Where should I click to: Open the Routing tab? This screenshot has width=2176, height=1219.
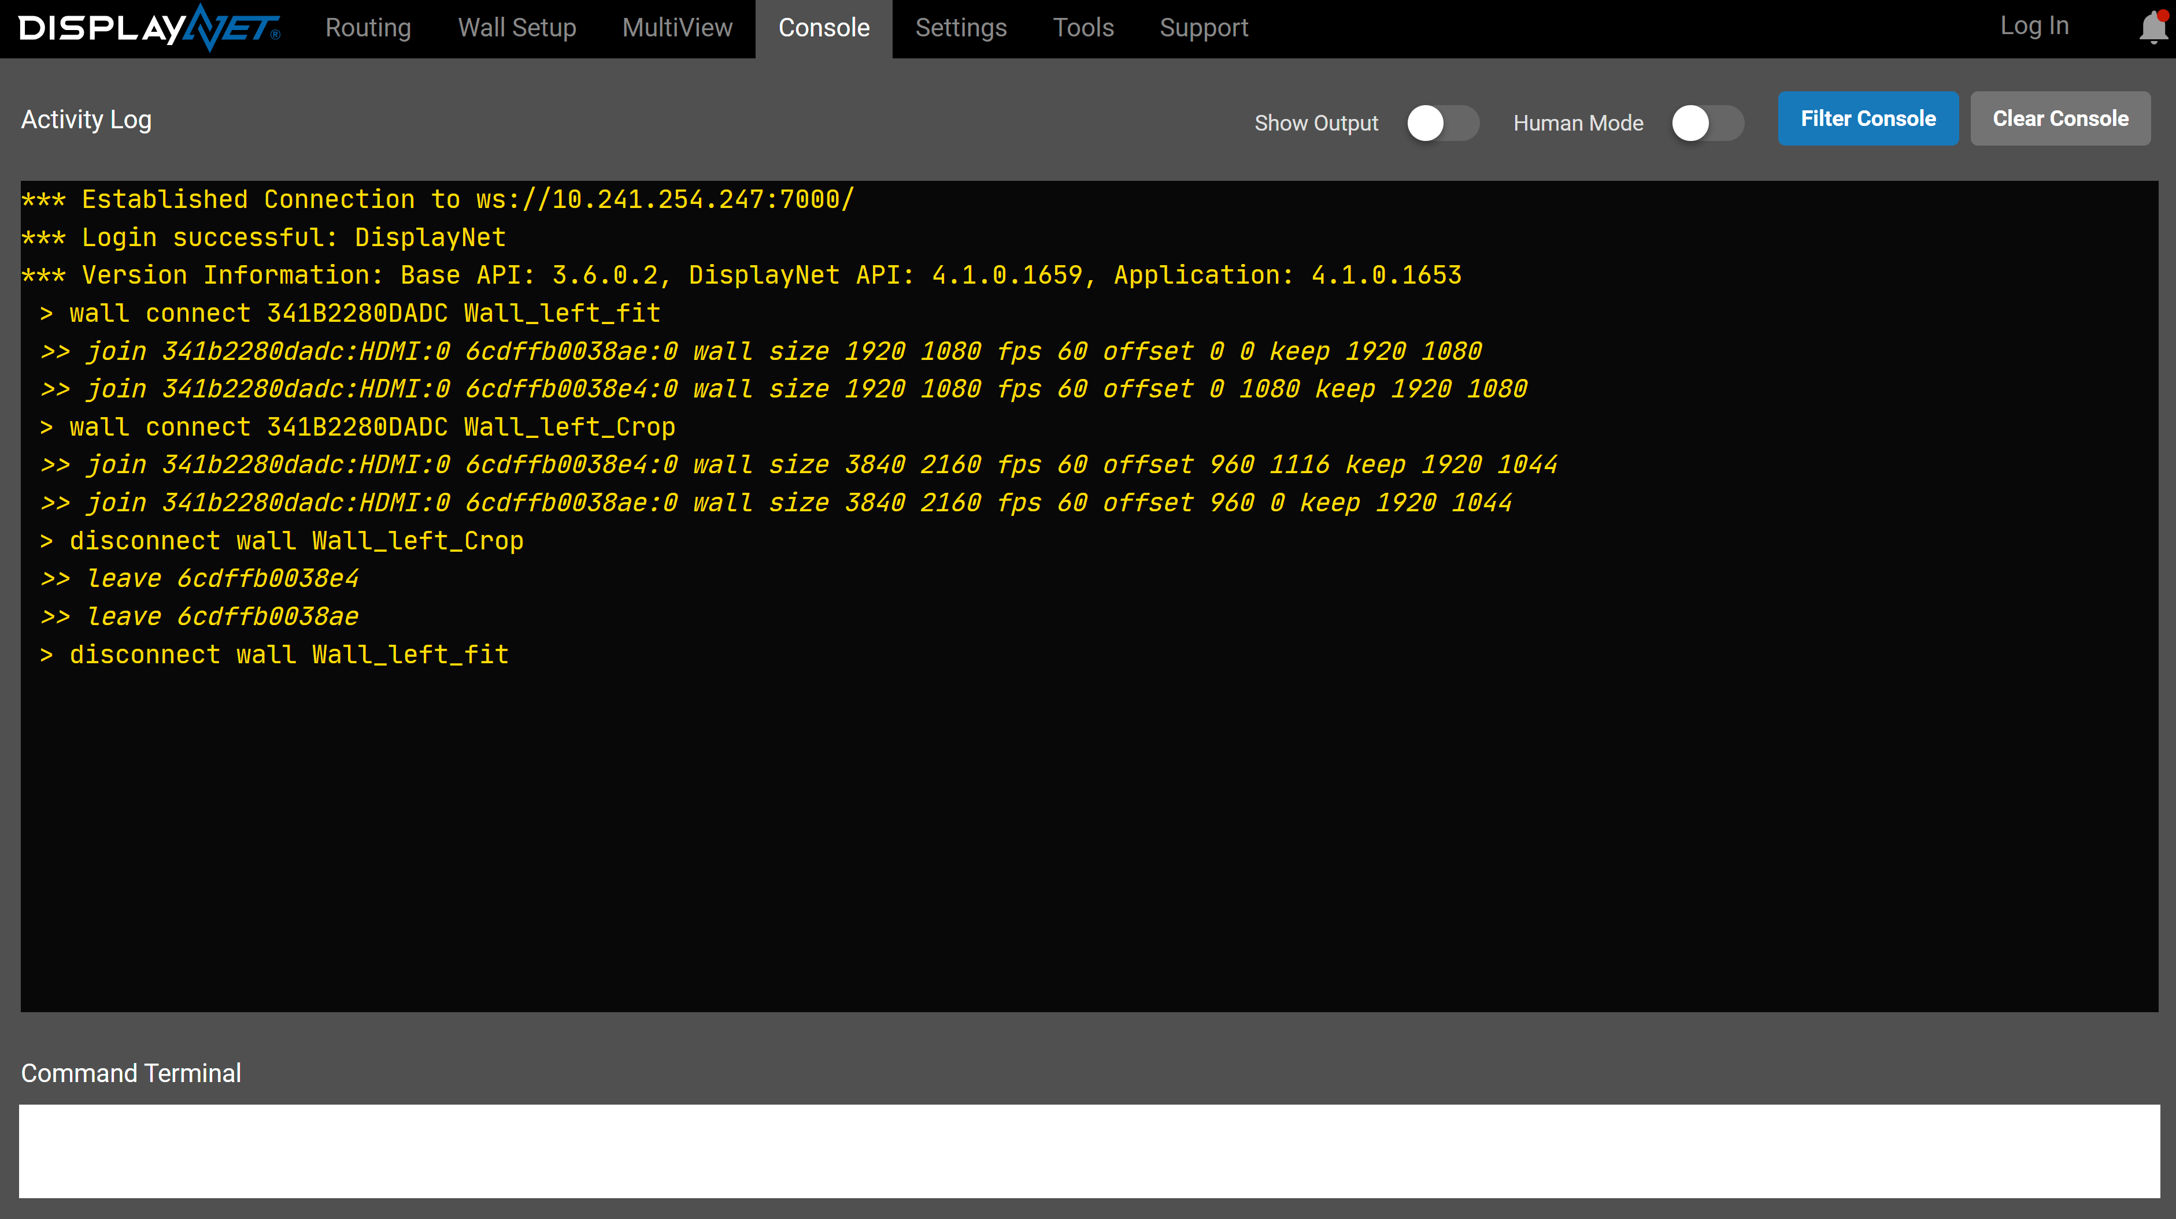point(368,28)
